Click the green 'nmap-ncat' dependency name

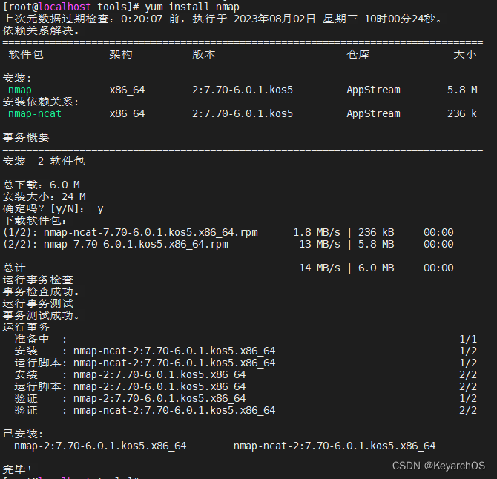[35, 113]
